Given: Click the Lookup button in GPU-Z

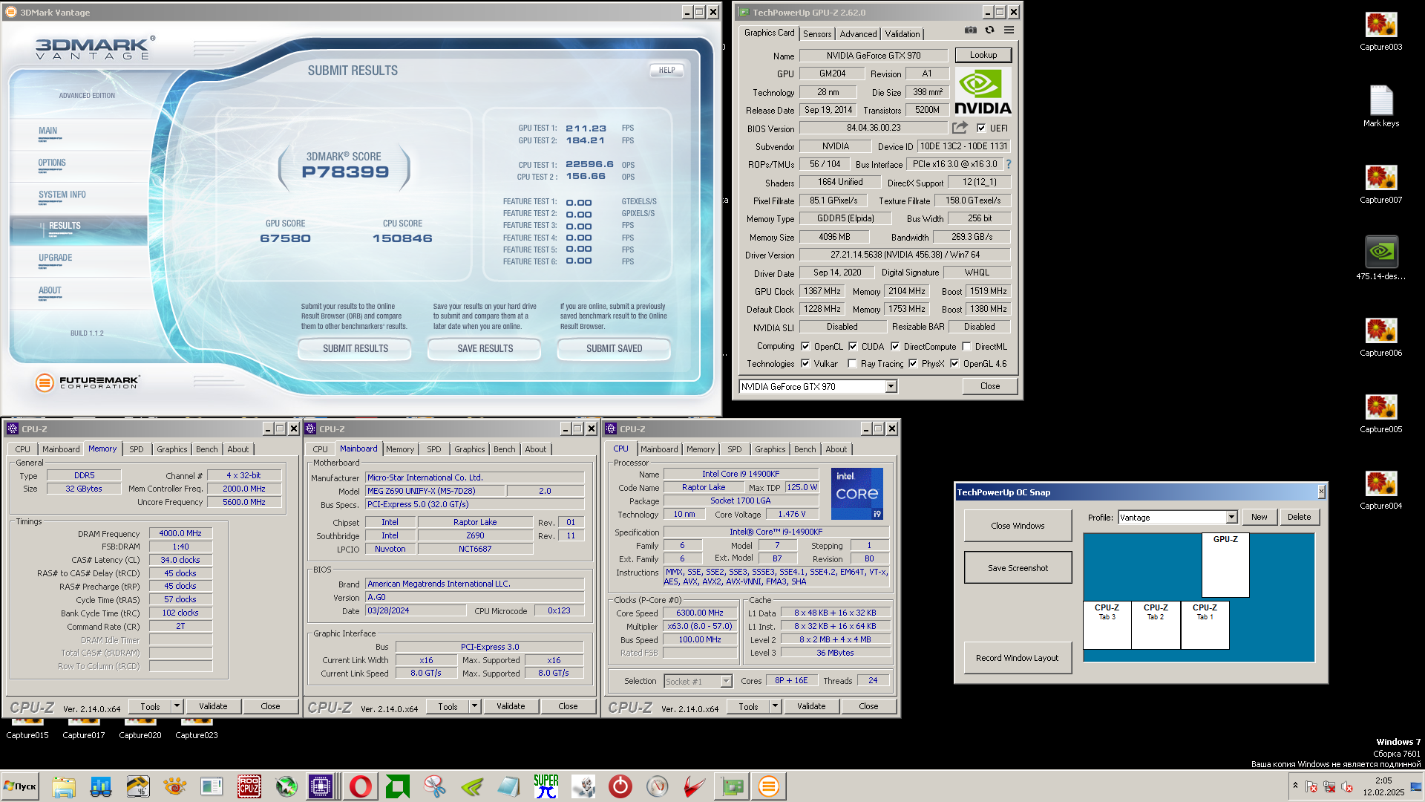Looking at the screenshot, I should [x=983, y=55].
